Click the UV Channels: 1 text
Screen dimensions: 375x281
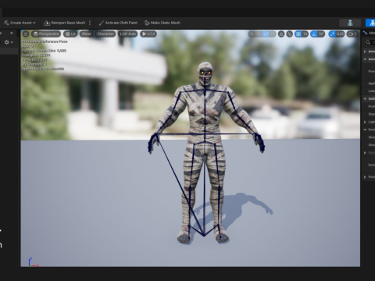click(x=34, y=64)
